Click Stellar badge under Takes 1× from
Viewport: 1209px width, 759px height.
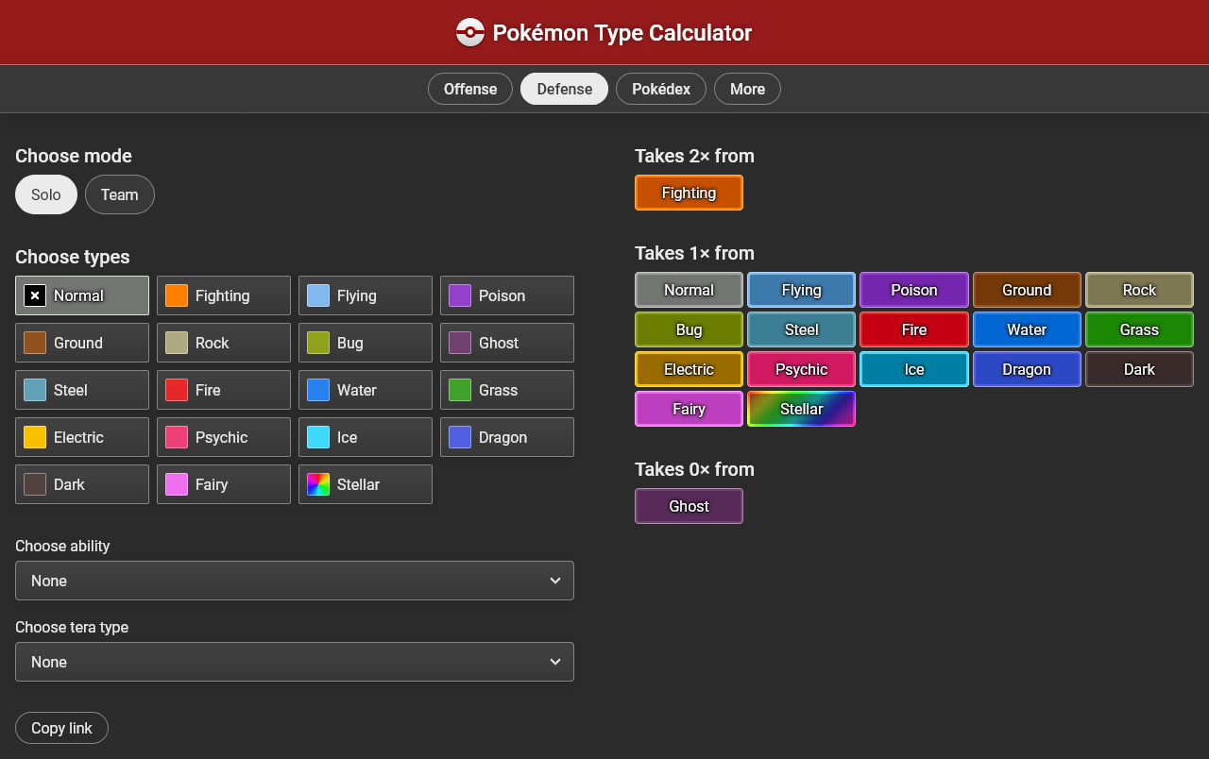801,409
